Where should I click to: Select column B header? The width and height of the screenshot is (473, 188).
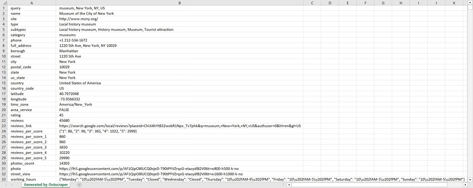(x=180, y=3)
